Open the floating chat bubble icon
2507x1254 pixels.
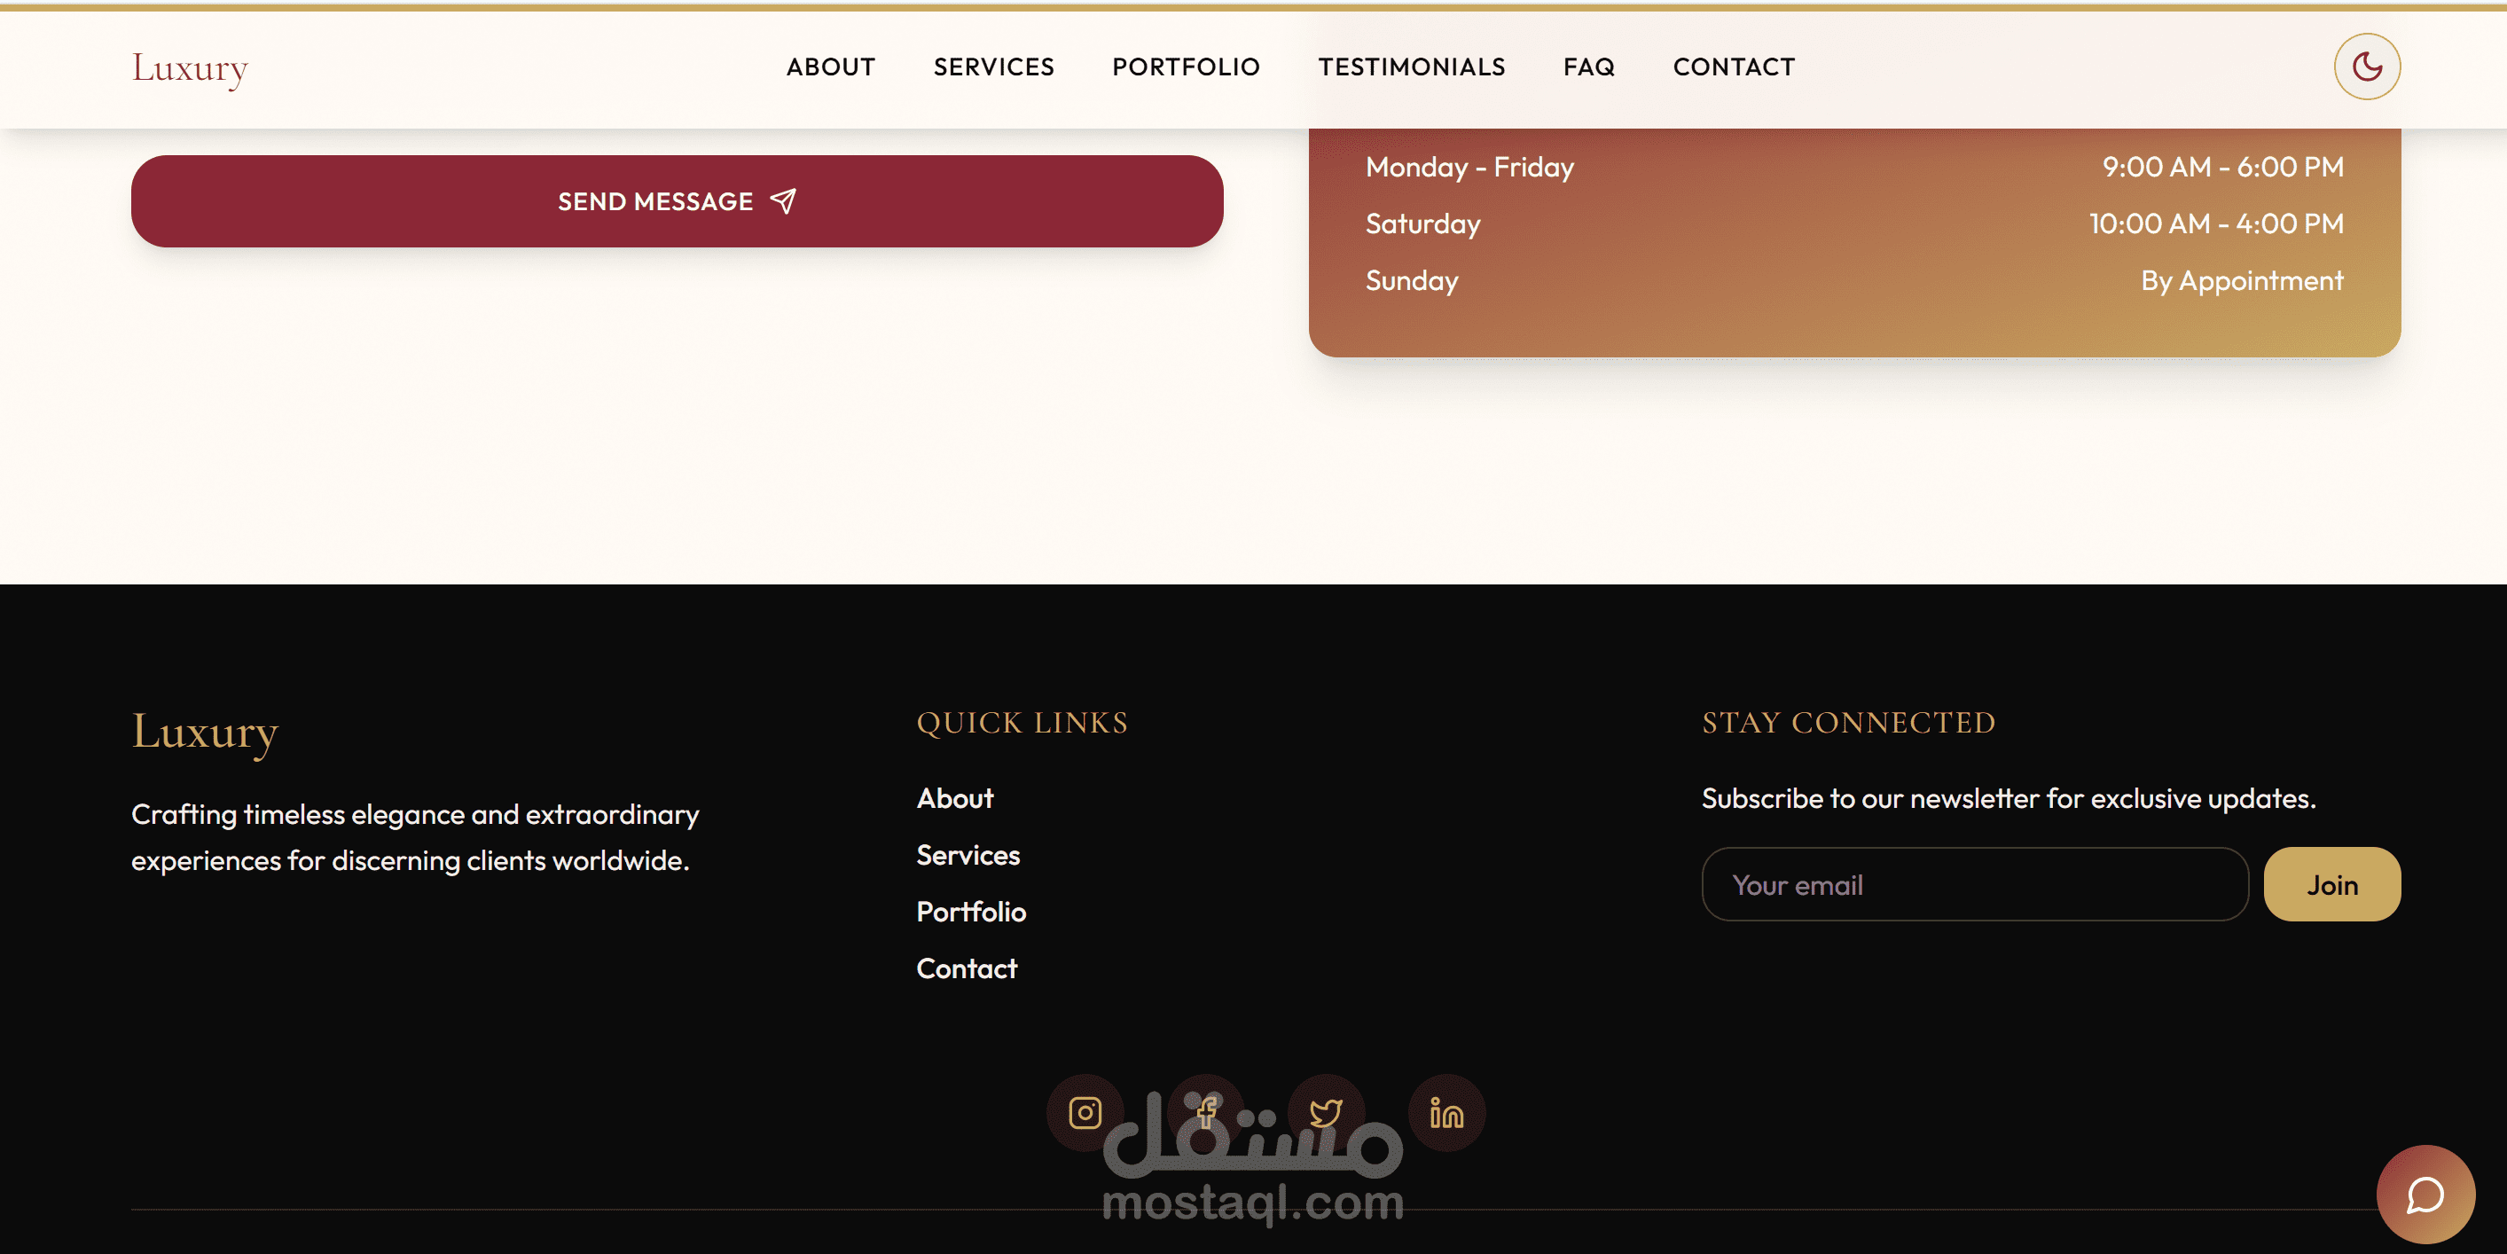pyautogui.click(x=2425, y=1195)
